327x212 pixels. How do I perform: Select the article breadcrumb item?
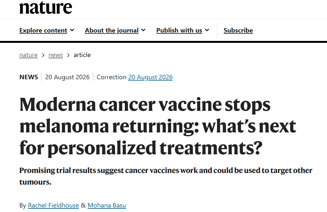[x=82, y=55]
